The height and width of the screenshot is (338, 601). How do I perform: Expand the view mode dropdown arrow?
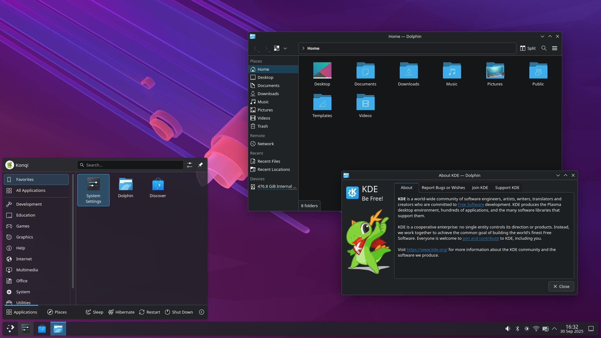tap(285, 49)
